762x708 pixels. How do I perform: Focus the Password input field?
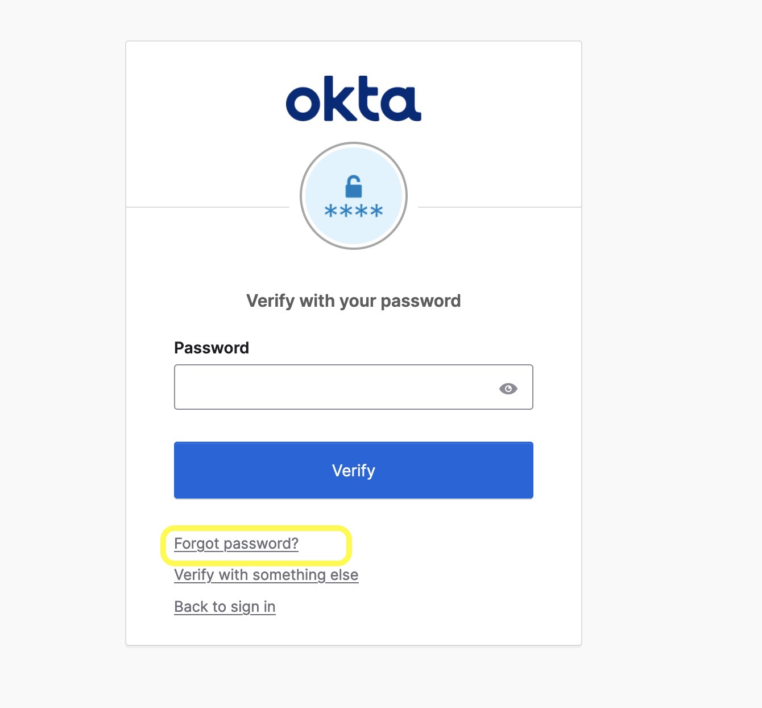pos(336,387)
